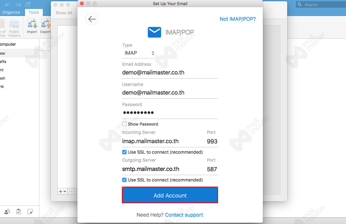Open the Tasks view icon
The width and height of the screenshot is (346, 224).
click(x=18, y=212)
